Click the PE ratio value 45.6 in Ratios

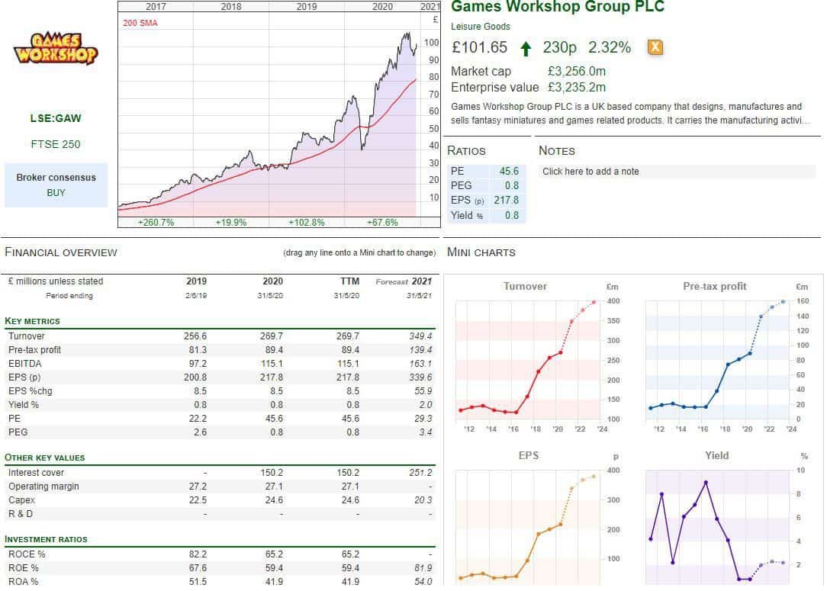coord(509,171)
